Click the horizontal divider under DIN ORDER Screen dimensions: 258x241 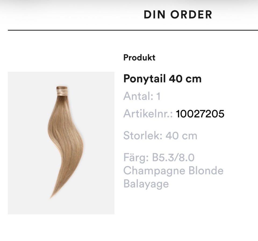click(133, 30)
